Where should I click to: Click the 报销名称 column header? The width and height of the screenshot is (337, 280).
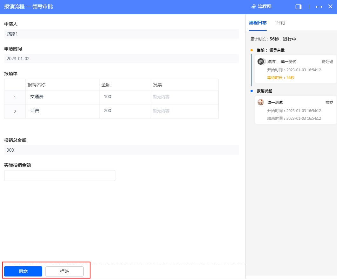pyautogui.click(x=62, y=85)
